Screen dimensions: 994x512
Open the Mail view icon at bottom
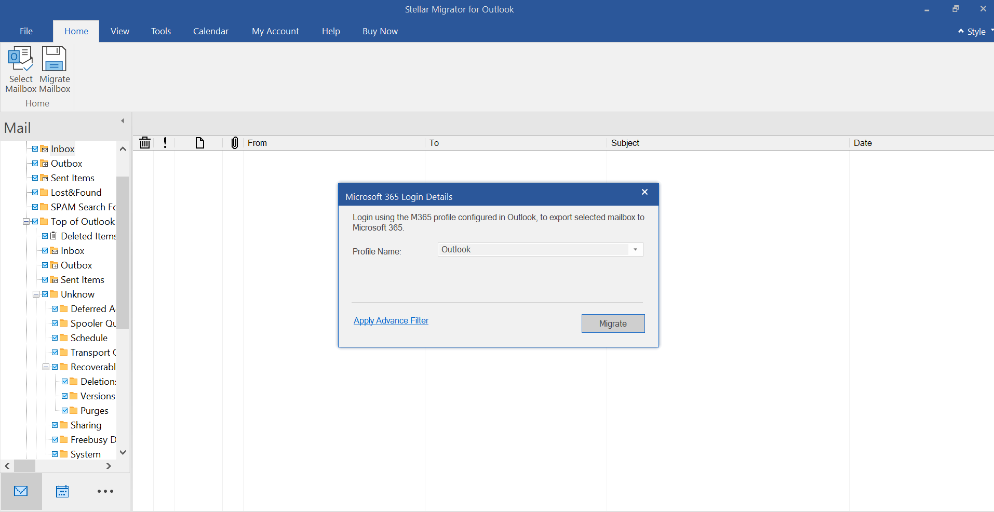21,491
